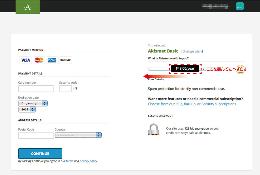Click the Card number field
Viewport: 260px width, 175px height.
pyautogui.click(x=36, y=89)
